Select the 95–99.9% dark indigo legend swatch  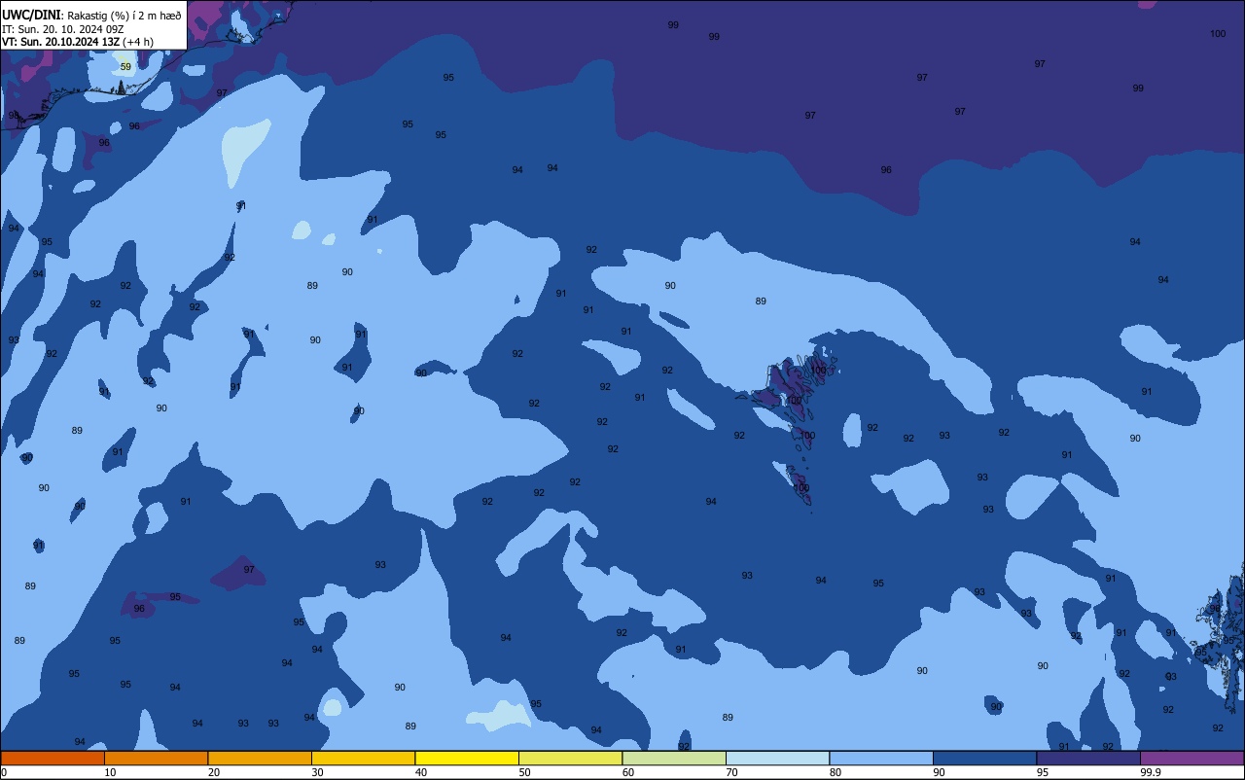(1088, 758)
